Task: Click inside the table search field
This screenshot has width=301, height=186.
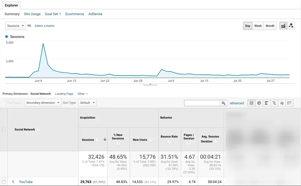Action: 202,103
